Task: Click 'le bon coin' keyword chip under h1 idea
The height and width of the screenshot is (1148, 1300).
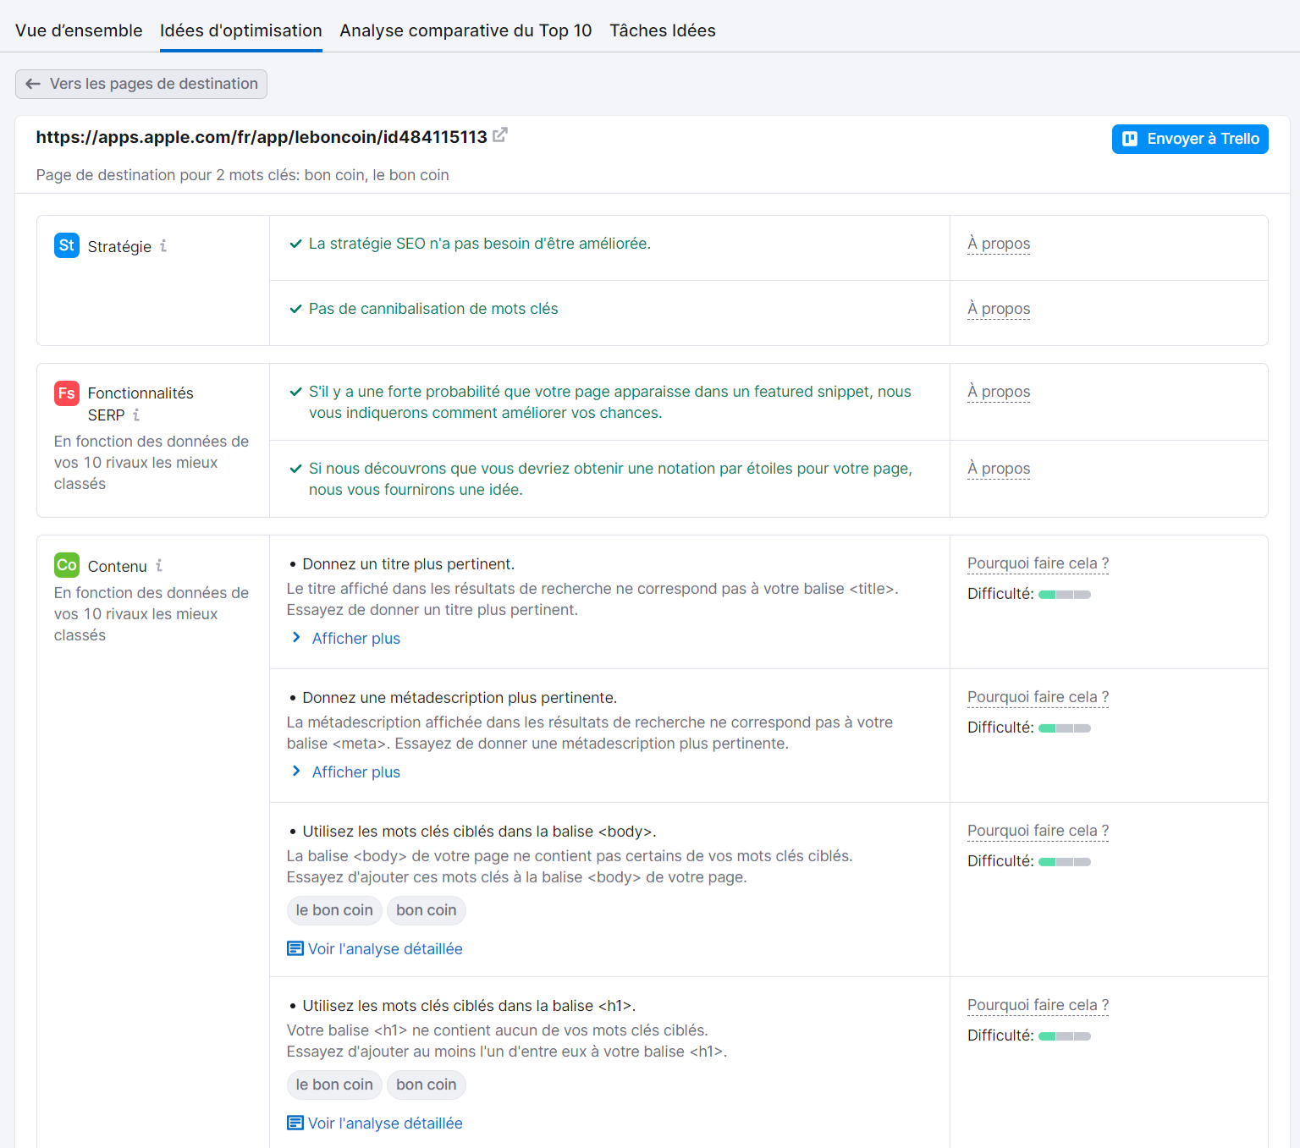Action: [x=334, y=1085]
